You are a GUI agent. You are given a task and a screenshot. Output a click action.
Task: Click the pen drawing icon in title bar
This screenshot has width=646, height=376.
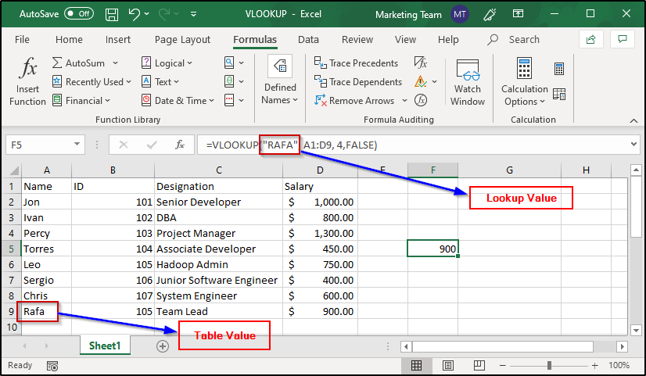490,14
